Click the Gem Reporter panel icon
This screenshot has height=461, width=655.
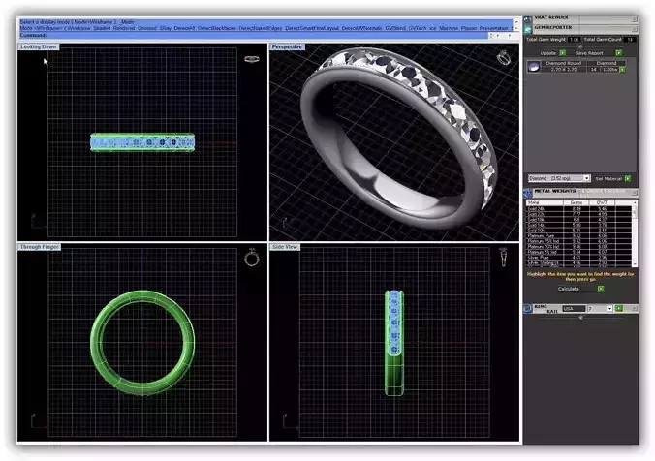(528, 29)
